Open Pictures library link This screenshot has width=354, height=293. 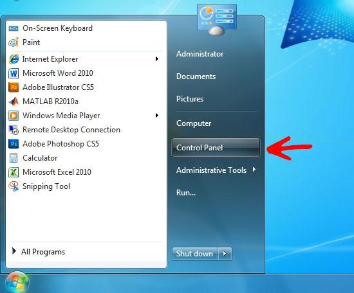point(190,99)
